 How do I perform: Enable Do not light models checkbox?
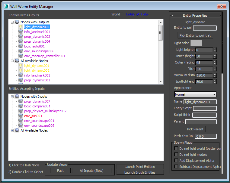[x=176, y=154]
